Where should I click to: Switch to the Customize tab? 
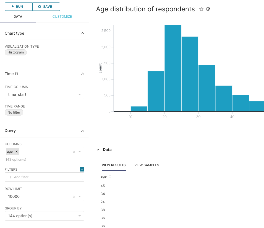(x=62, y=17)
